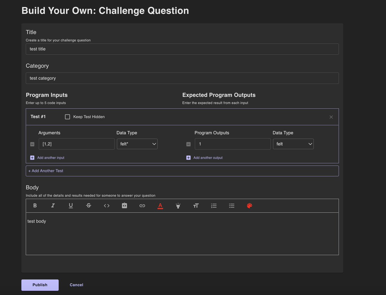Screen dimensions: 386x295
Task: Click the plus icon beside Add another input
Action: (x=32, y=158)
